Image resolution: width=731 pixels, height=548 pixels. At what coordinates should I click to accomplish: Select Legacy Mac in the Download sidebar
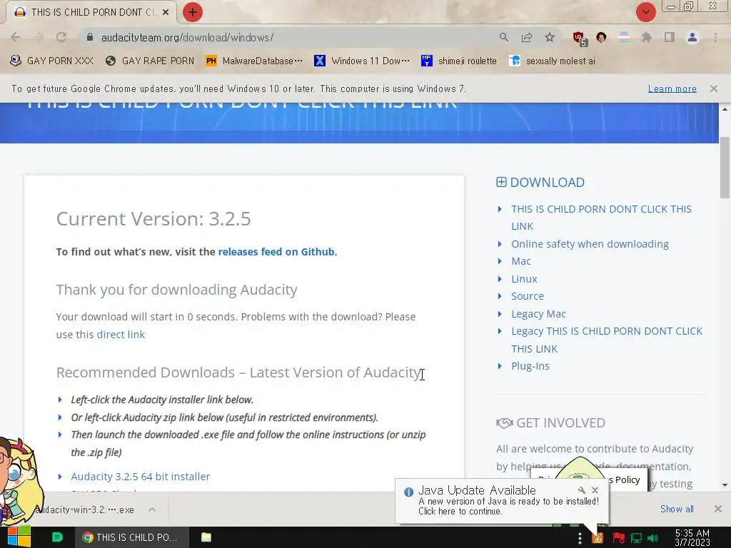tap(538, 314)
